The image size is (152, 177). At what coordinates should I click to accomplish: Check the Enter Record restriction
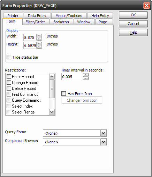pyautogui.click(x=9, y=77)
